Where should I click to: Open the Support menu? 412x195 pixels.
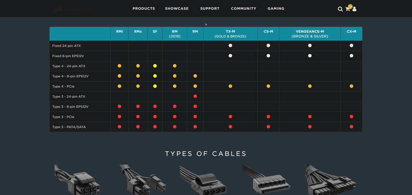210,8
